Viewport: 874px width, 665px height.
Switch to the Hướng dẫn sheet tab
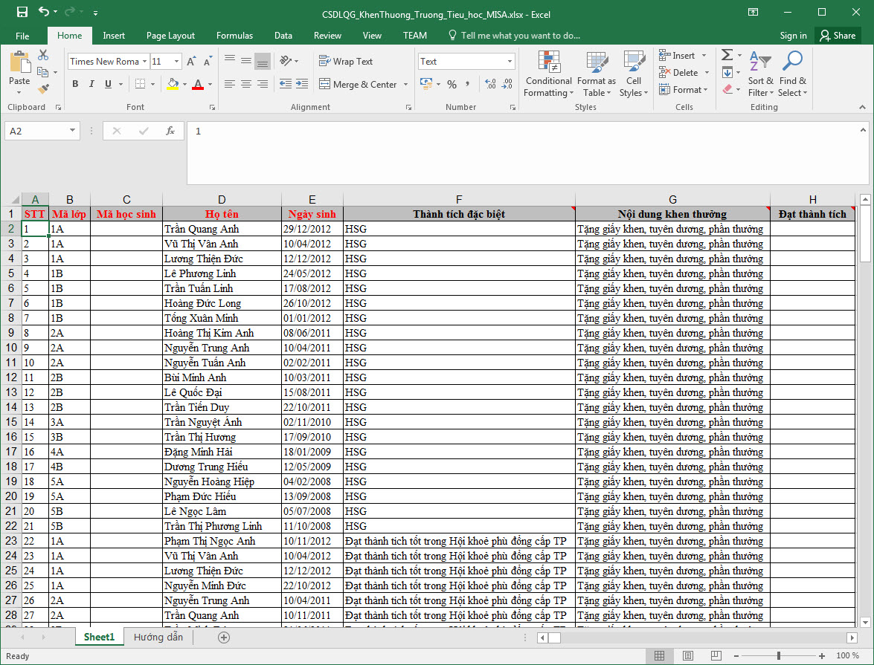coord(158,638)
